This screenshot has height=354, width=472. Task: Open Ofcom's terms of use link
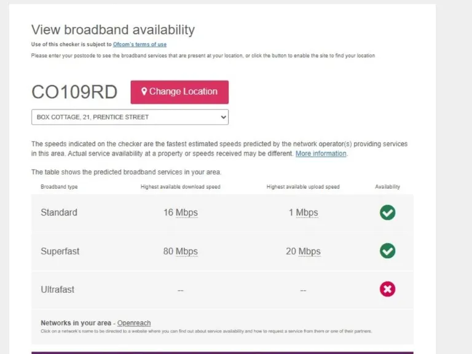point(140,44)
